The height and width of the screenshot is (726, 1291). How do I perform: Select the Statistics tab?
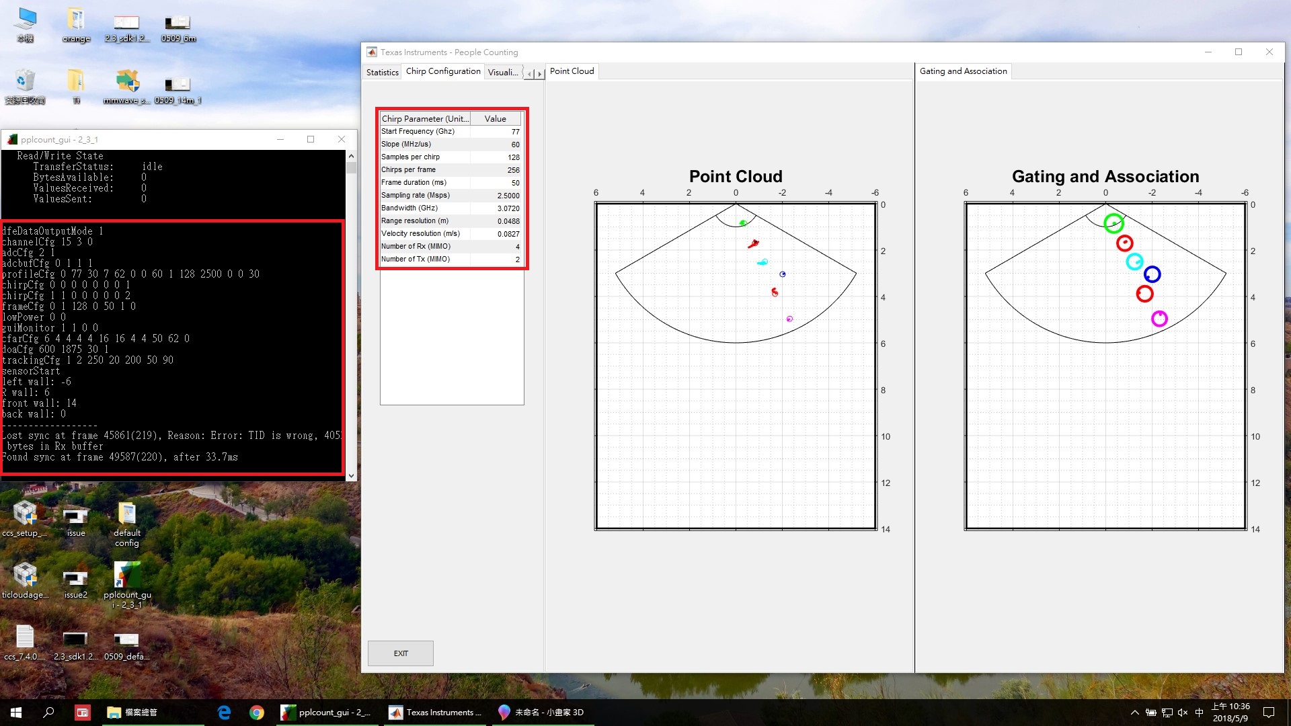click(x=381, y=71)
